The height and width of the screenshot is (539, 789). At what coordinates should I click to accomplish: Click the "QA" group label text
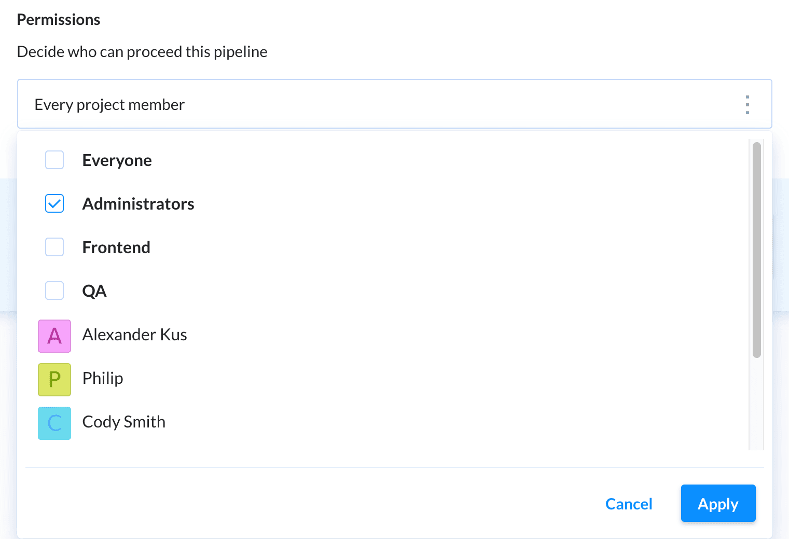tap(94, 291)
